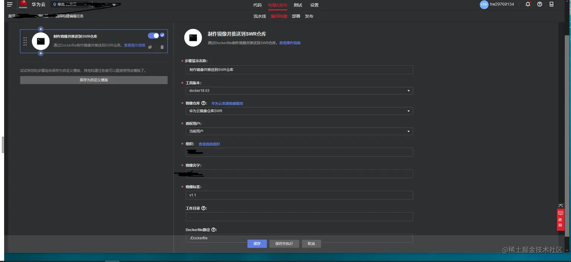Open 查看操作指南 link in detail panel
Viewport: 571px width, 262px height.
[290, 43]
